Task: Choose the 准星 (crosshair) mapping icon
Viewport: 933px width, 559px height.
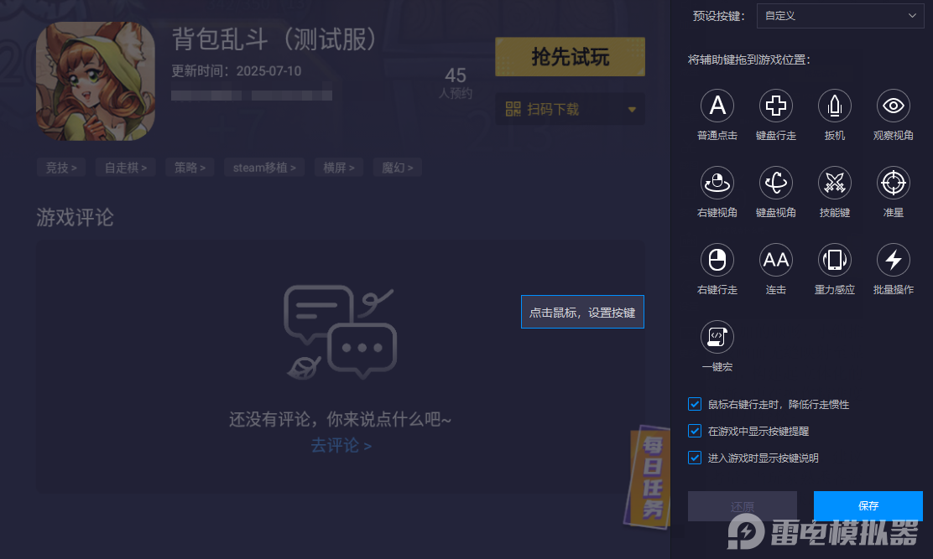Action: tap(893, 182)
